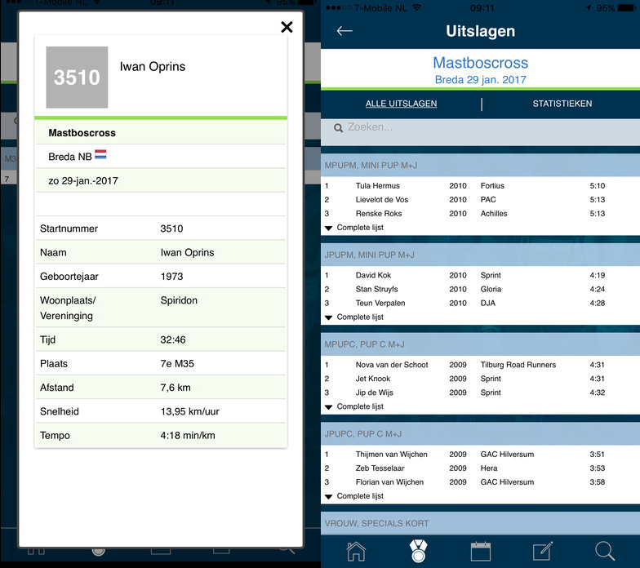The width and height of the screenshot is (640, 568).
Task: Expand Complete lijst under JPUPC Pup C
Action: point(354,496)
